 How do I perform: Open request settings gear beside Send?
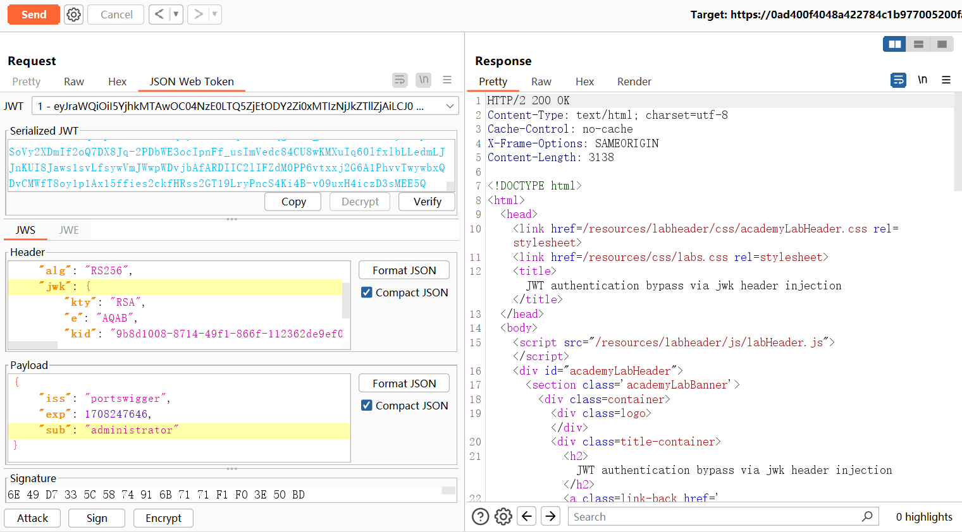(74, 15)
